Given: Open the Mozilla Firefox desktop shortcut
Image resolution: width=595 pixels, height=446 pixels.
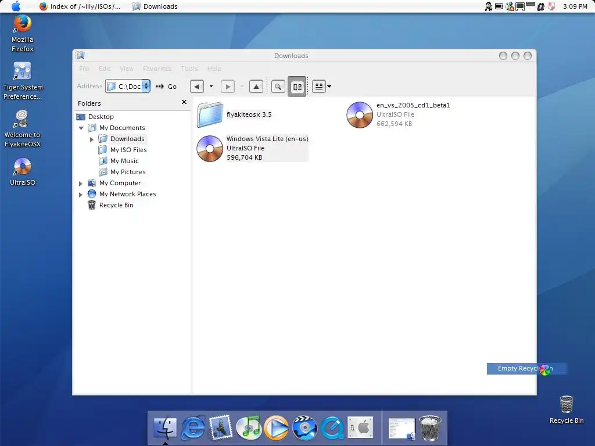Looking at the screenshot, I should pyautogui.click(x=23, y=33).
